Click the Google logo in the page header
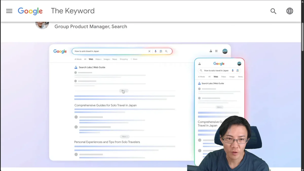This screenshot has width=304, height=171. coord(30,11)
